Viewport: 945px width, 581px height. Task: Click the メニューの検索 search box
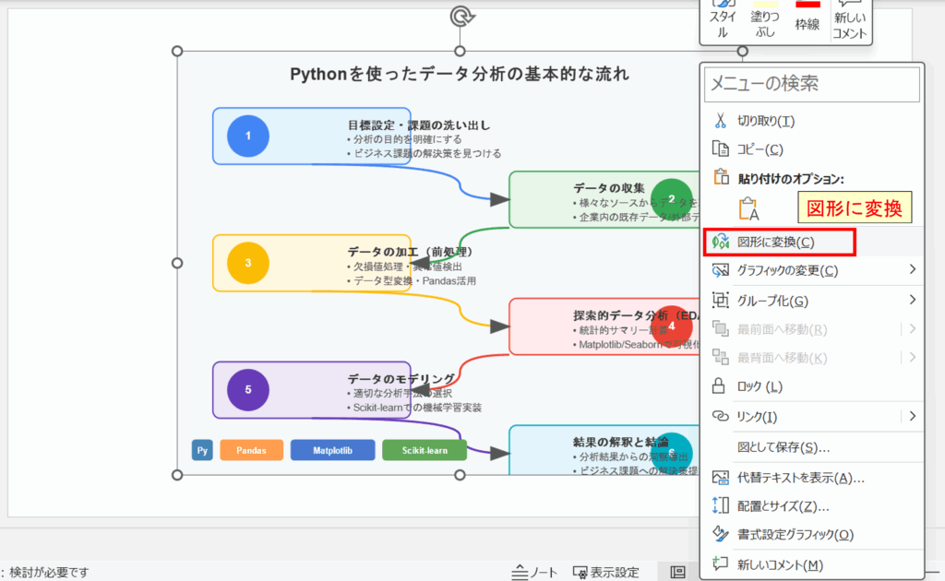point(812,84)
